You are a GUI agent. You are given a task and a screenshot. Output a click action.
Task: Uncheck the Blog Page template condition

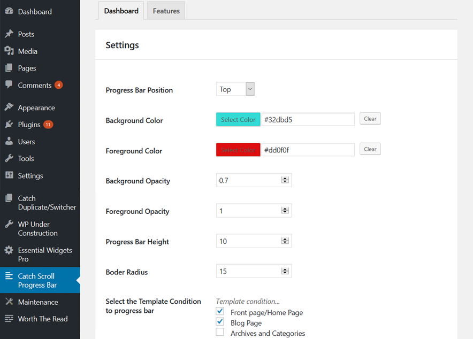(220, 321)
